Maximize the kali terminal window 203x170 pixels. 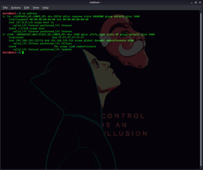(196, 3)
